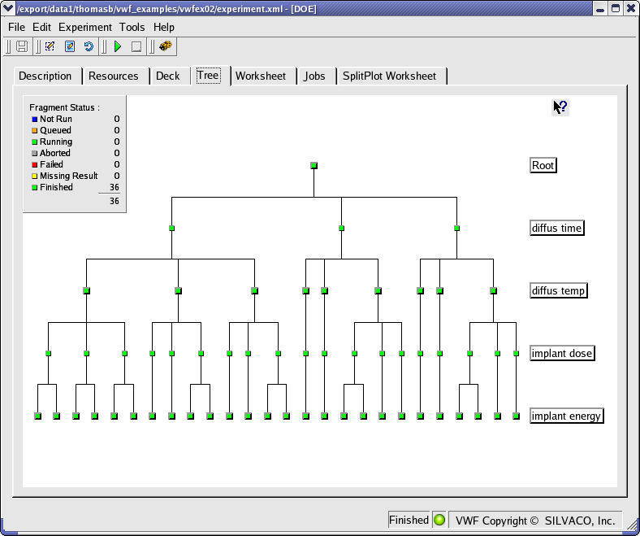Click the Root level label
This screenshot has width=640, height=536.
543,165
